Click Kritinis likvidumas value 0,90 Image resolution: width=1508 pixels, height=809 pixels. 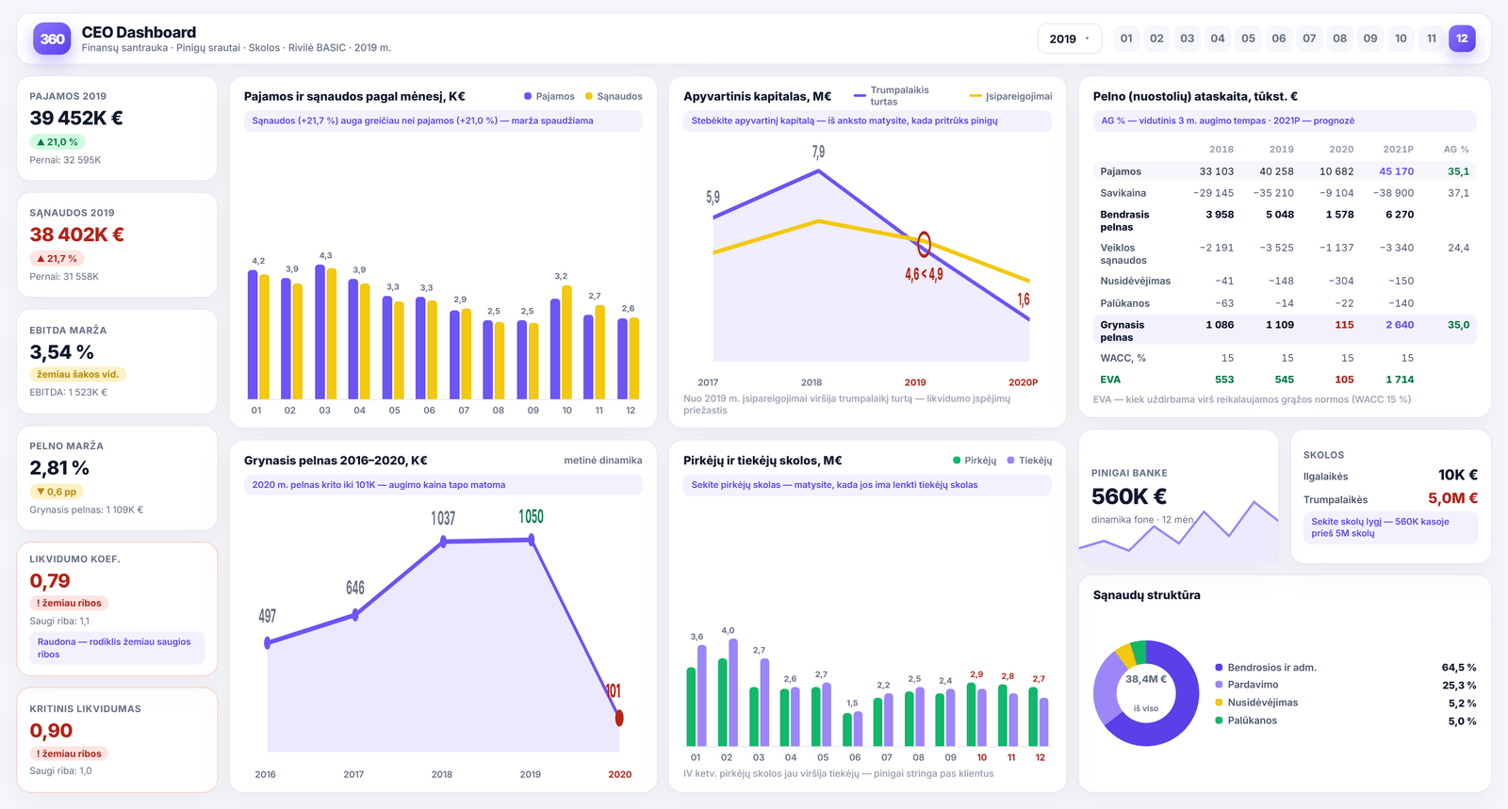(x=51, y=731)
